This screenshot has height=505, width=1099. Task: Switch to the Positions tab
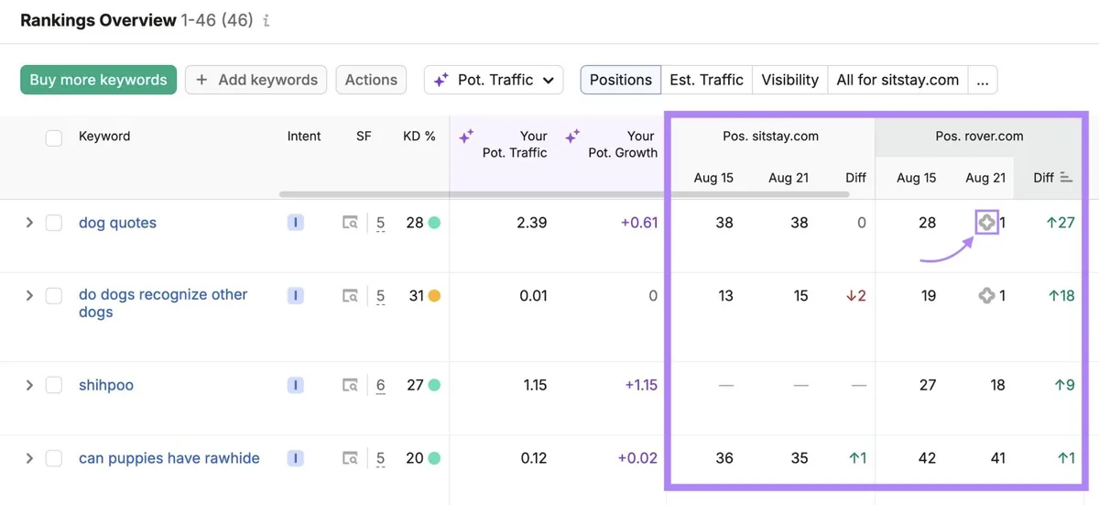(620, 80)
